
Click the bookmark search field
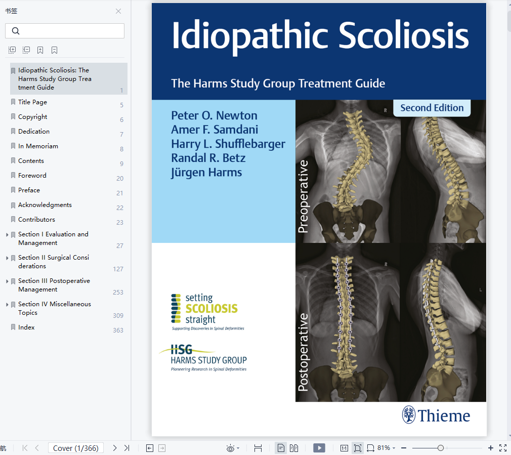point(65,31)
